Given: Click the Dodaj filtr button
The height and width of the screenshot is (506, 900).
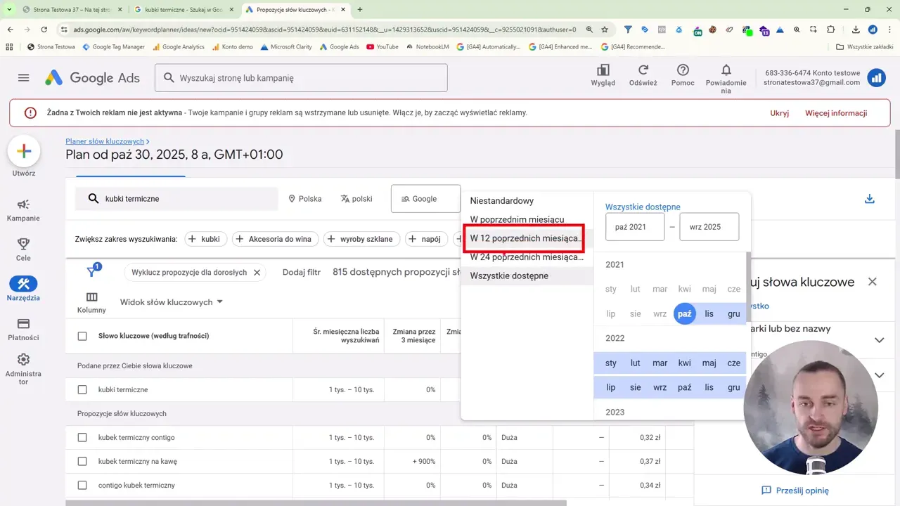Looking at the screenshot, I should click(x=302, y=273).
